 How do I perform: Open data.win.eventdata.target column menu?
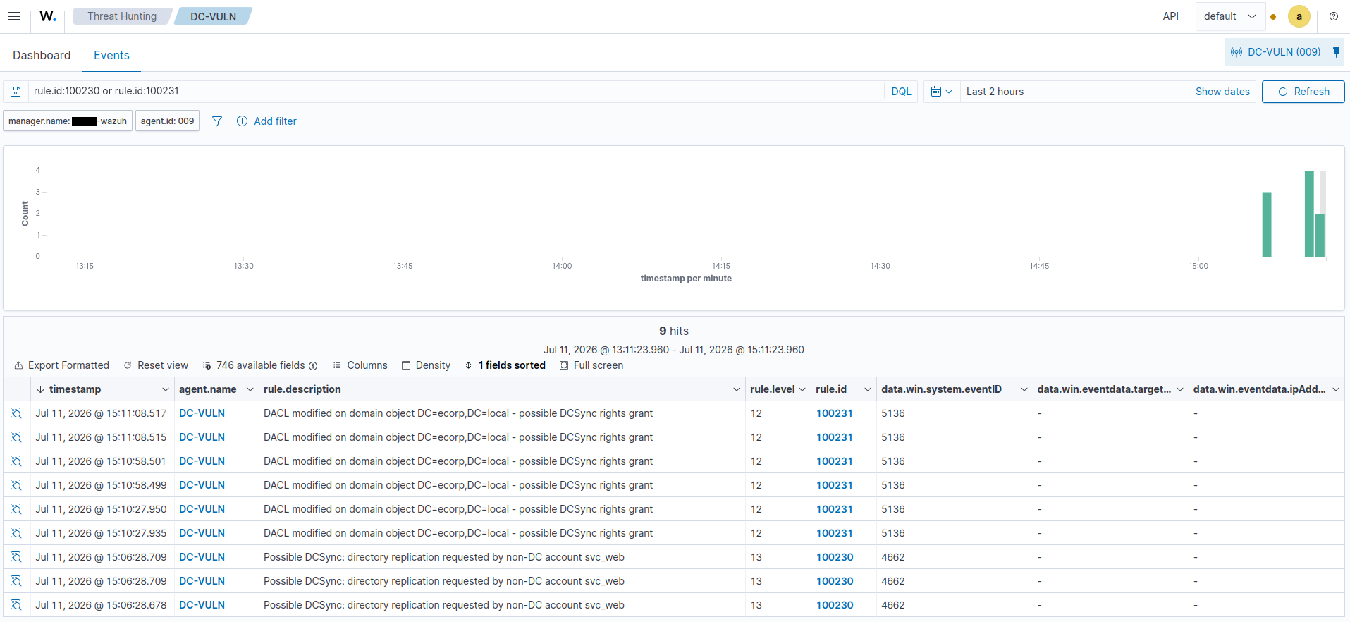tap(1180, 389)
